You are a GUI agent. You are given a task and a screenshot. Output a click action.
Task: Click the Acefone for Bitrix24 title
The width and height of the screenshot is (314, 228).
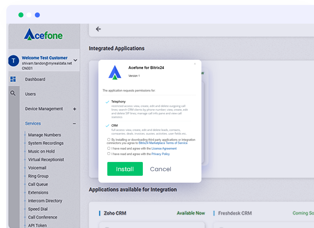(146, 68)
